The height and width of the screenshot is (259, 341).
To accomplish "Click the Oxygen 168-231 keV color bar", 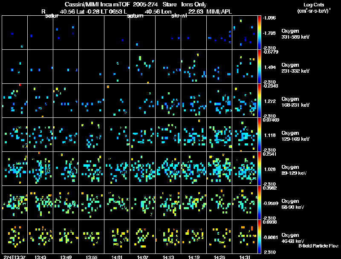I will point(260,100).
